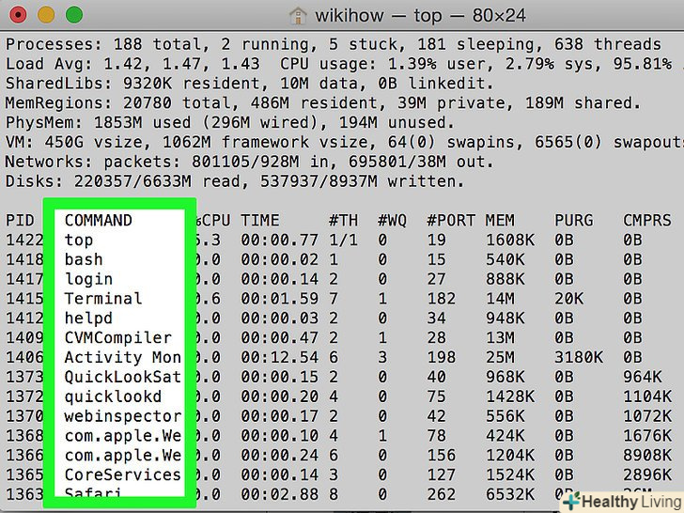The height and width of the screenshot is (513, 684).
Task: Select the 'top' command entry
Action: pos(79,240)
